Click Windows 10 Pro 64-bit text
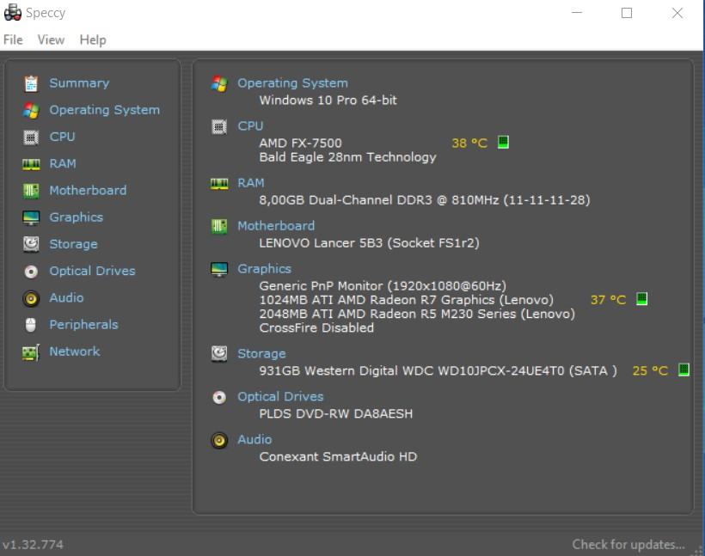The image size is (705, 556). 328,101
